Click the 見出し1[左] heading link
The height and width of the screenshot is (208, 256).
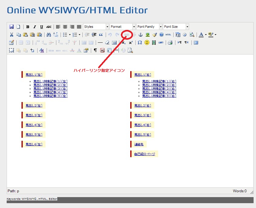point(34,74)
